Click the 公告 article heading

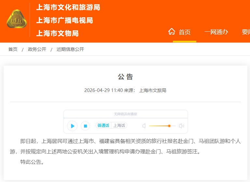(125, 77)
